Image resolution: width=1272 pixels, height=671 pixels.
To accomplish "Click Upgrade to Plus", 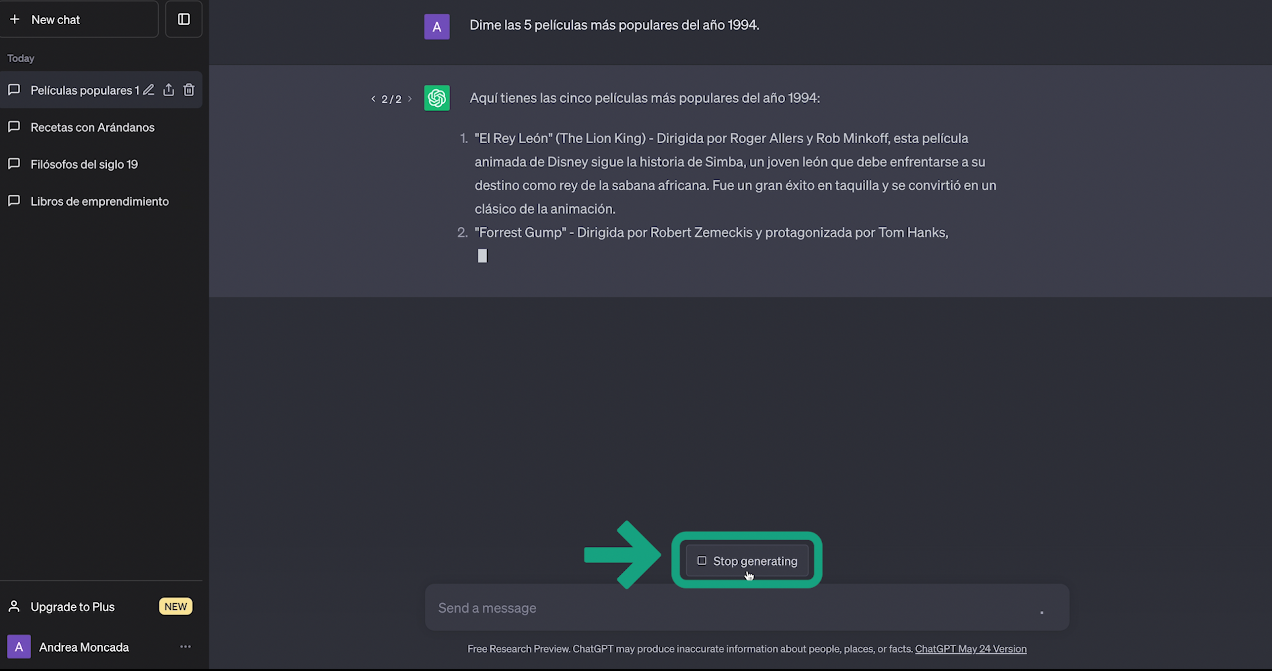I will tap(73, 606).
